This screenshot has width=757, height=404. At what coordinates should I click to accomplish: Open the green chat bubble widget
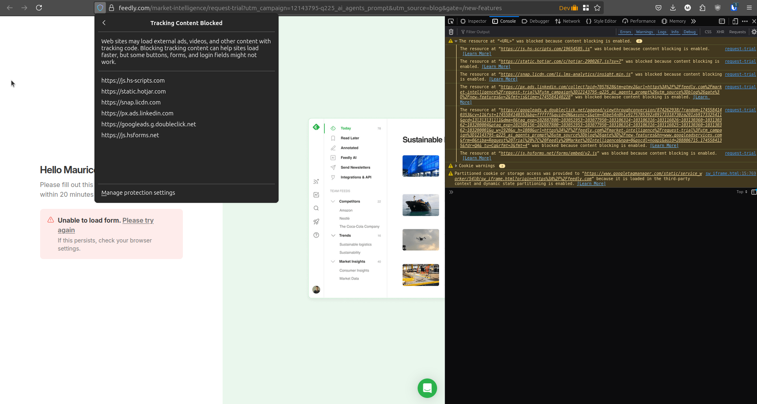coord(427,388)
